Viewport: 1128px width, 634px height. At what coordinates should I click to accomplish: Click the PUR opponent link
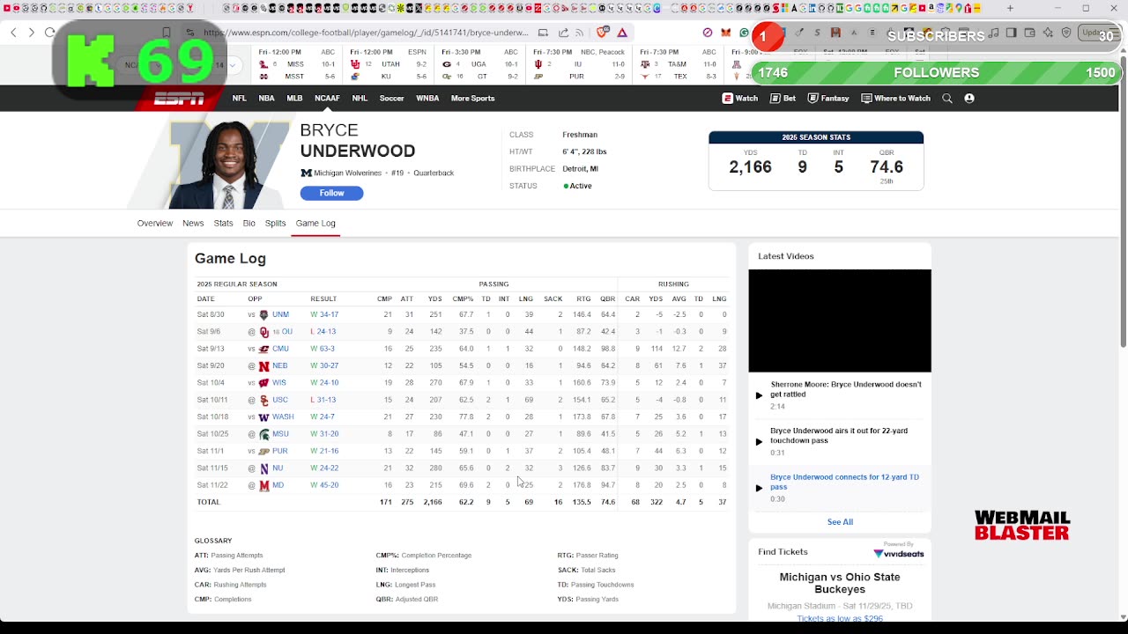click(x=280, y=451)
